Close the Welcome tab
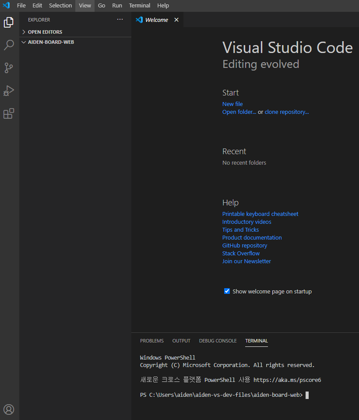This screenshot has height=420, width=359. [176, 20]
